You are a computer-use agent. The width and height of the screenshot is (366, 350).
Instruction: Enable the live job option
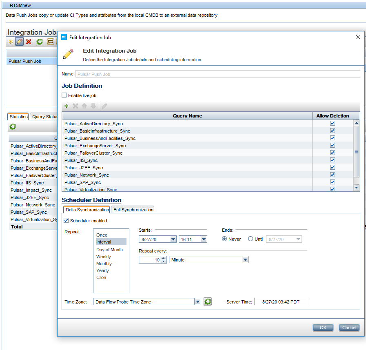[x=64, y=95]
